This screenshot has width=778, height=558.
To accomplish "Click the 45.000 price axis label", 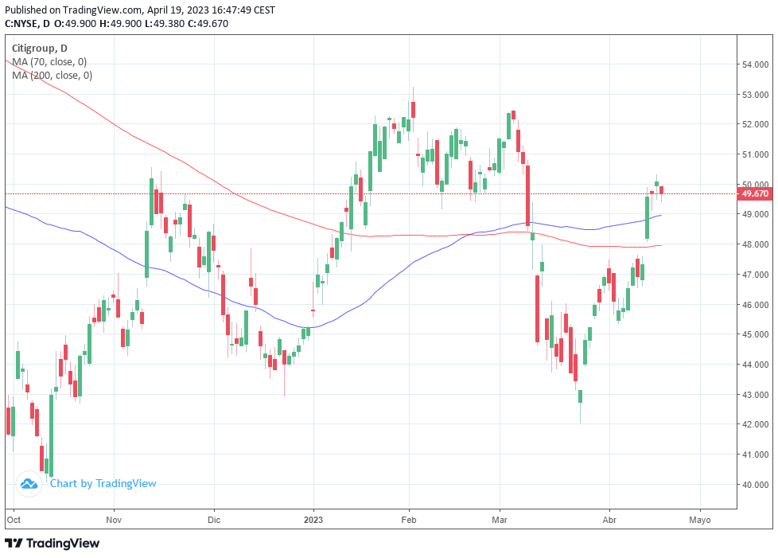I will click(x=755, y=334).
